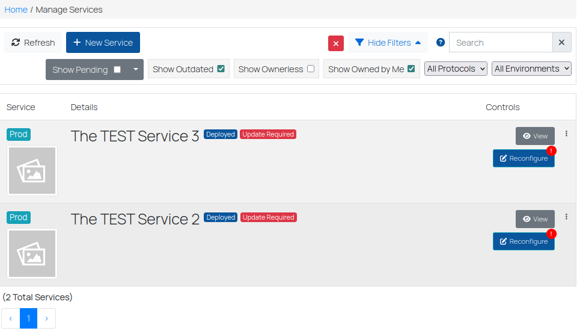Click The TEST Service 3 title
Image resolution: width=577 pixels, height=331 pixels.
click(135, 136)
